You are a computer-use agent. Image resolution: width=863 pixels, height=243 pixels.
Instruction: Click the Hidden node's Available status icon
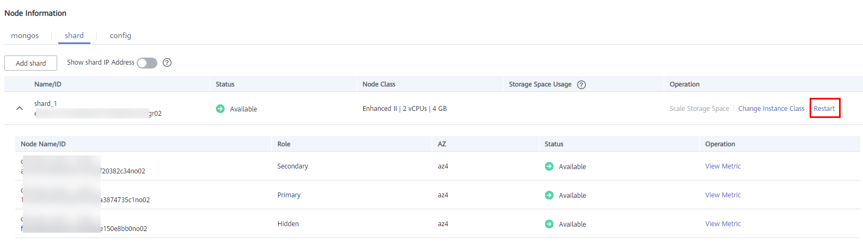[x=549, y=224]
